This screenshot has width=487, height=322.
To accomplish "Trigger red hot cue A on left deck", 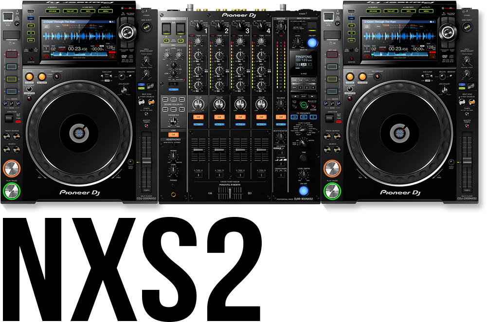I will point(12,54).
